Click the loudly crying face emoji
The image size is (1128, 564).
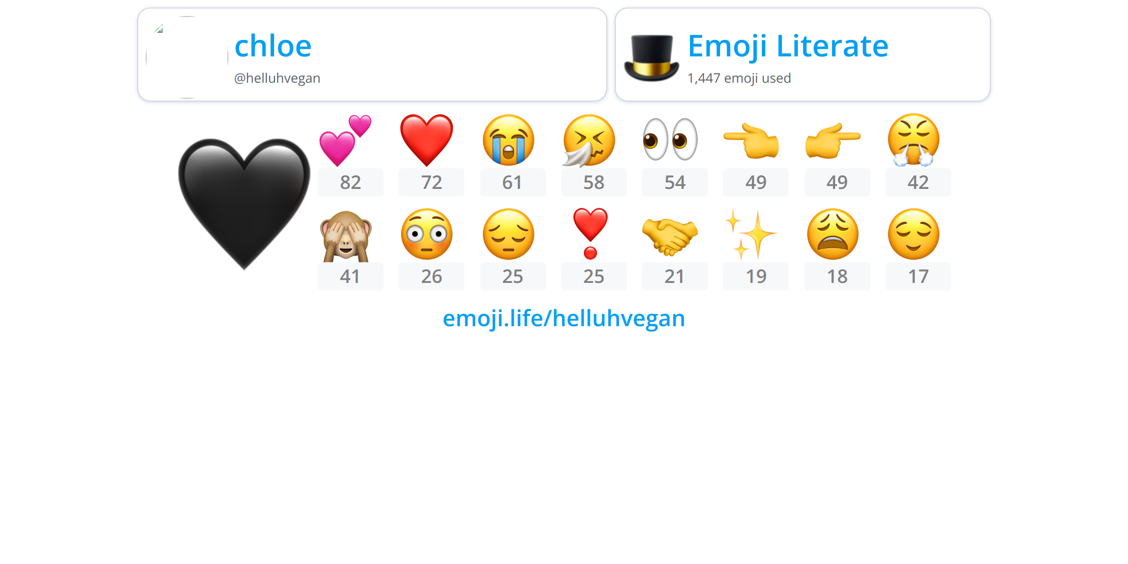[x=508, y=140]
